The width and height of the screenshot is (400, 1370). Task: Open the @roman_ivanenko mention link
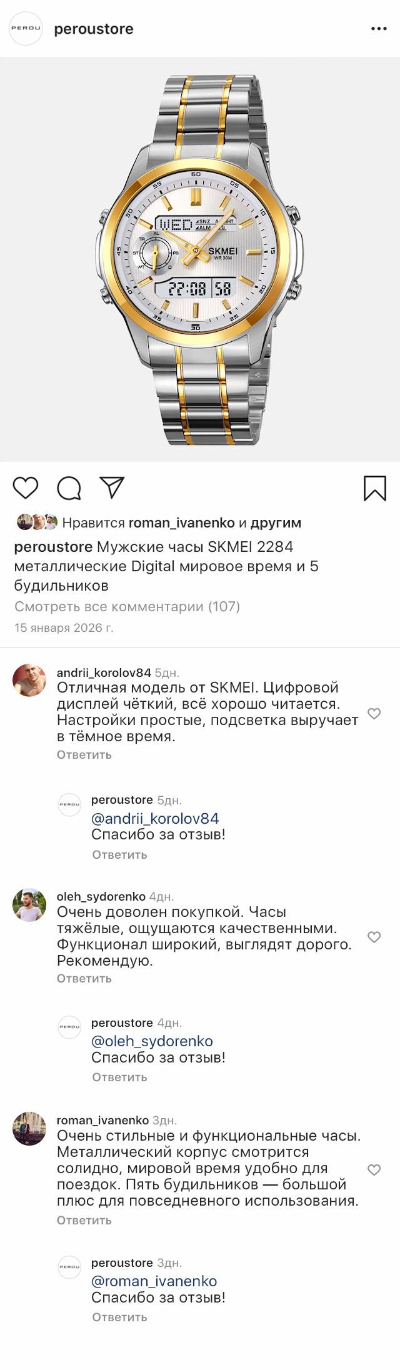click(154, 1281)
